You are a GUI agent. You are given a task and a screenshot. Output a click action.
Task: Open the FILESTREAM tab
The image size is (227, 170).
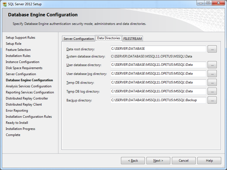pyautogui.click(x=132, y=39)
